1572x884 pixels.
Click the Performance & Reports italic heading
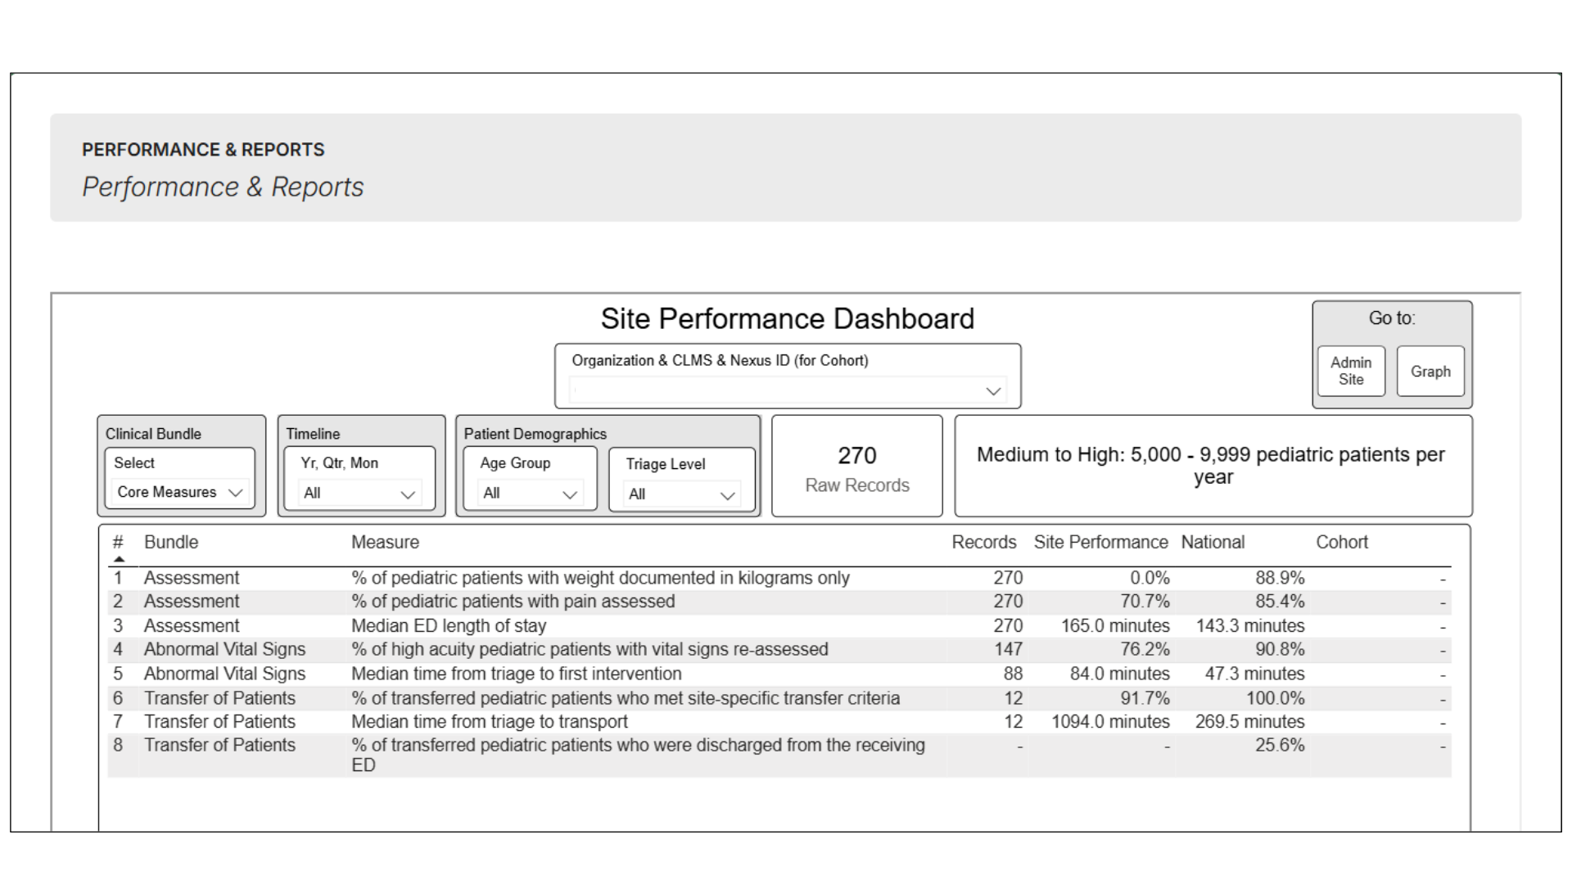223,187
